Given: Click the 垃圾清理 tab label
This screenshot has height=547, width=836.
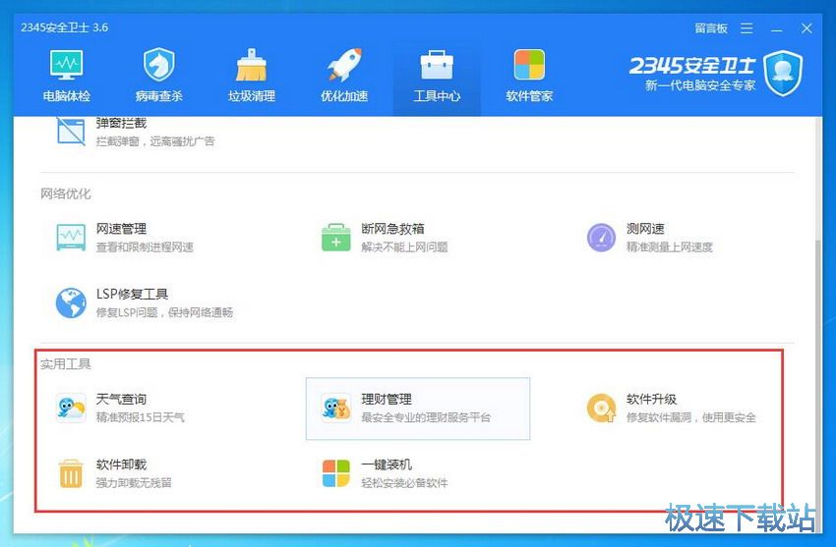Looking at the screenshot, I should (x=252, y=96).
